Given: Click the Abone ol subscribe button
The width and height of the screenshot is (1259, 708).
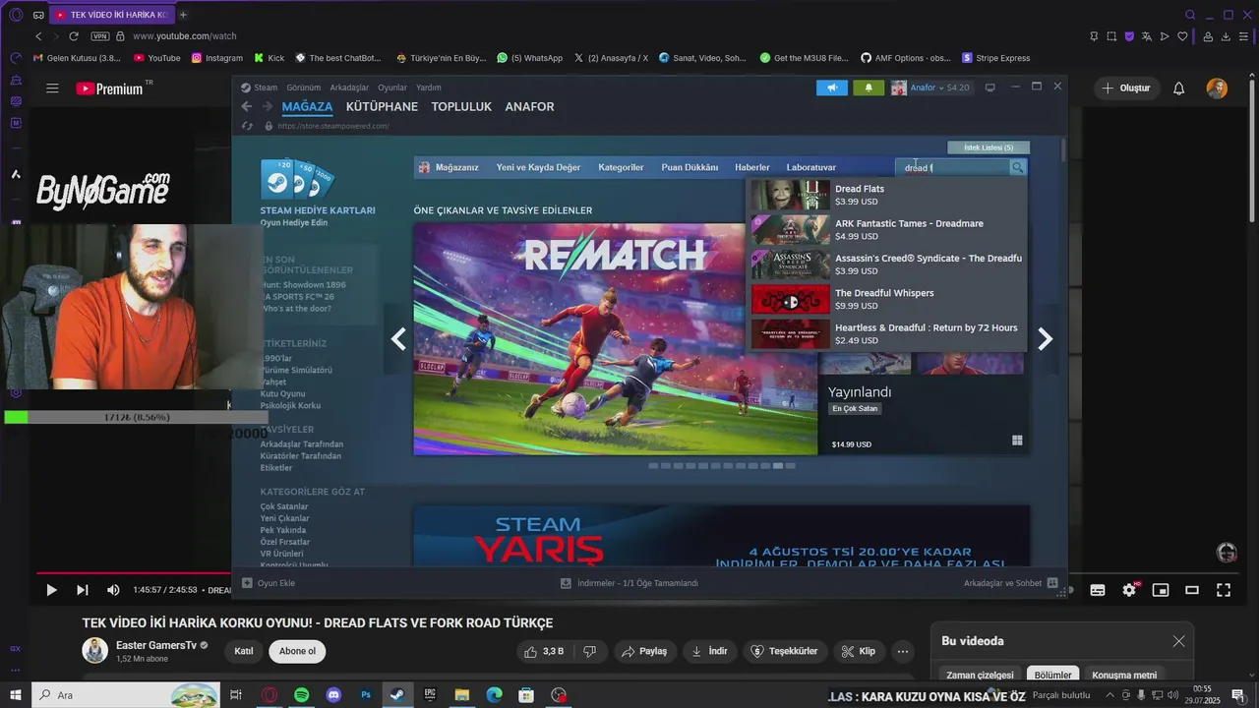Looking at the screenshot, I should tap(297, 651).
